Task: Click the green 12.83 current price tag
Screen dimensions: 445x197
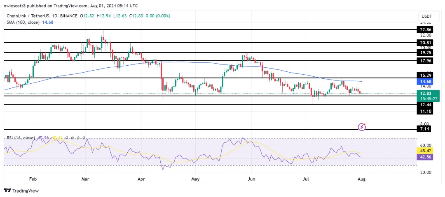Action: pos(428,96)
